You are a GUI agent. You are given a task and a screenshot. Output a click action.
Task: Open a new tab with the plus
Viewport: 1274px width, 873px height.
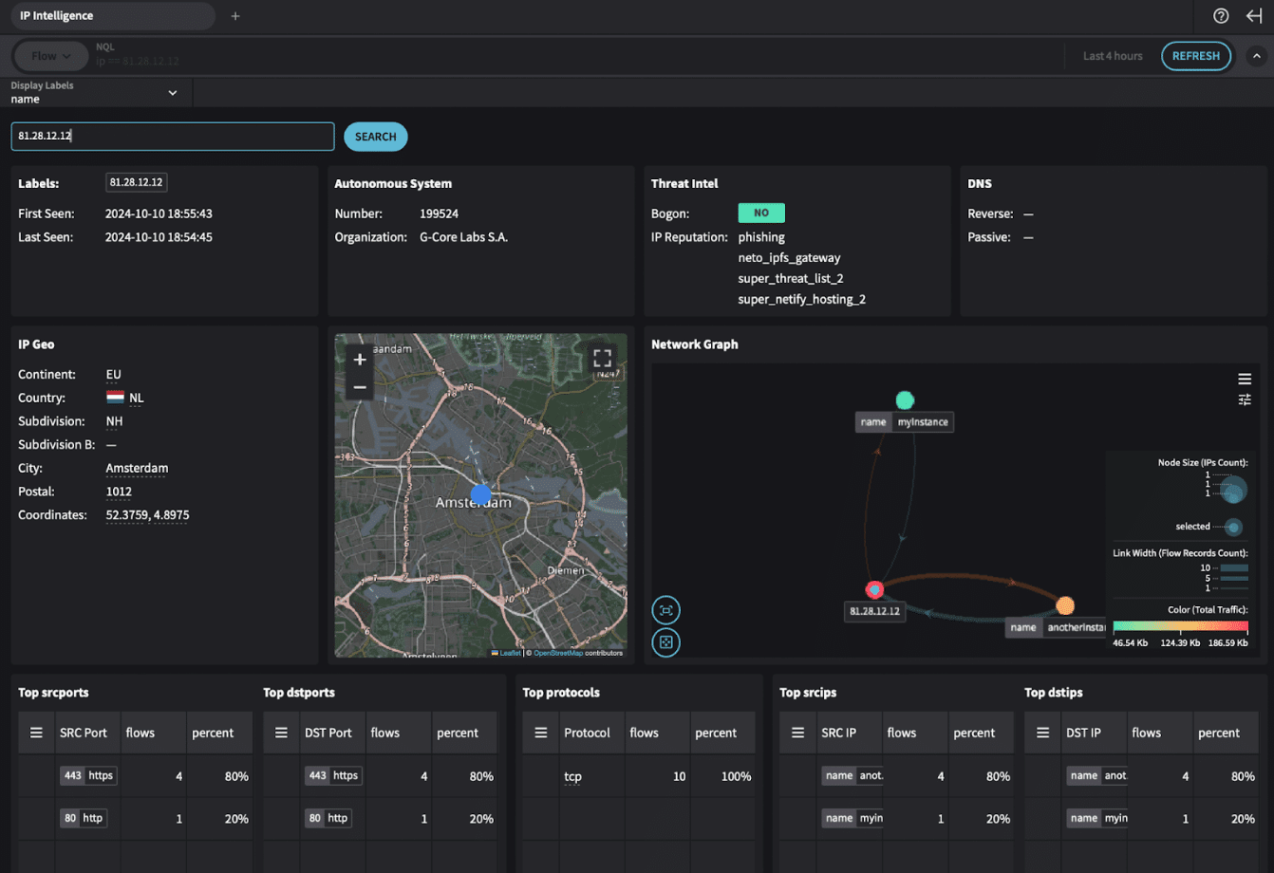point(234,16)
